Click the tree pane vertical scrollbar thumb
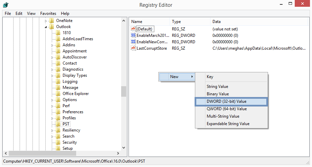The height and width of the screenshot is (167, 312). coord(124,91)
